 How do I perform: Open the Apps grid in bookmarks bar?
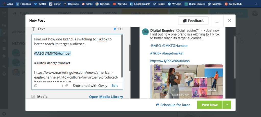coord(7,4)
